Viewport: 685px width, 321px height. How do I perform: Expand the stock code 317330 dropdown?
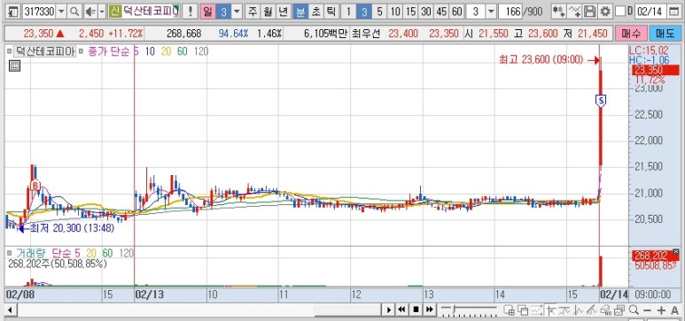pos(62,11)
